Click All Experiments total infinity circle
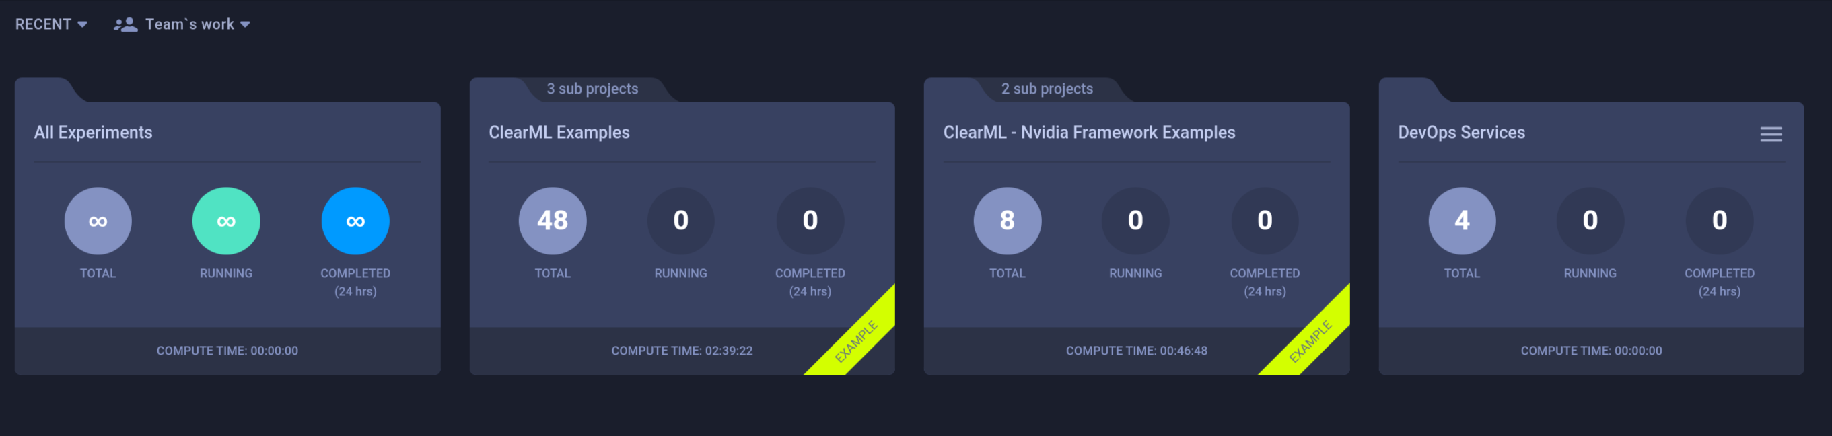The width and height of the screenshot is (1832, 436). [98, 221]
